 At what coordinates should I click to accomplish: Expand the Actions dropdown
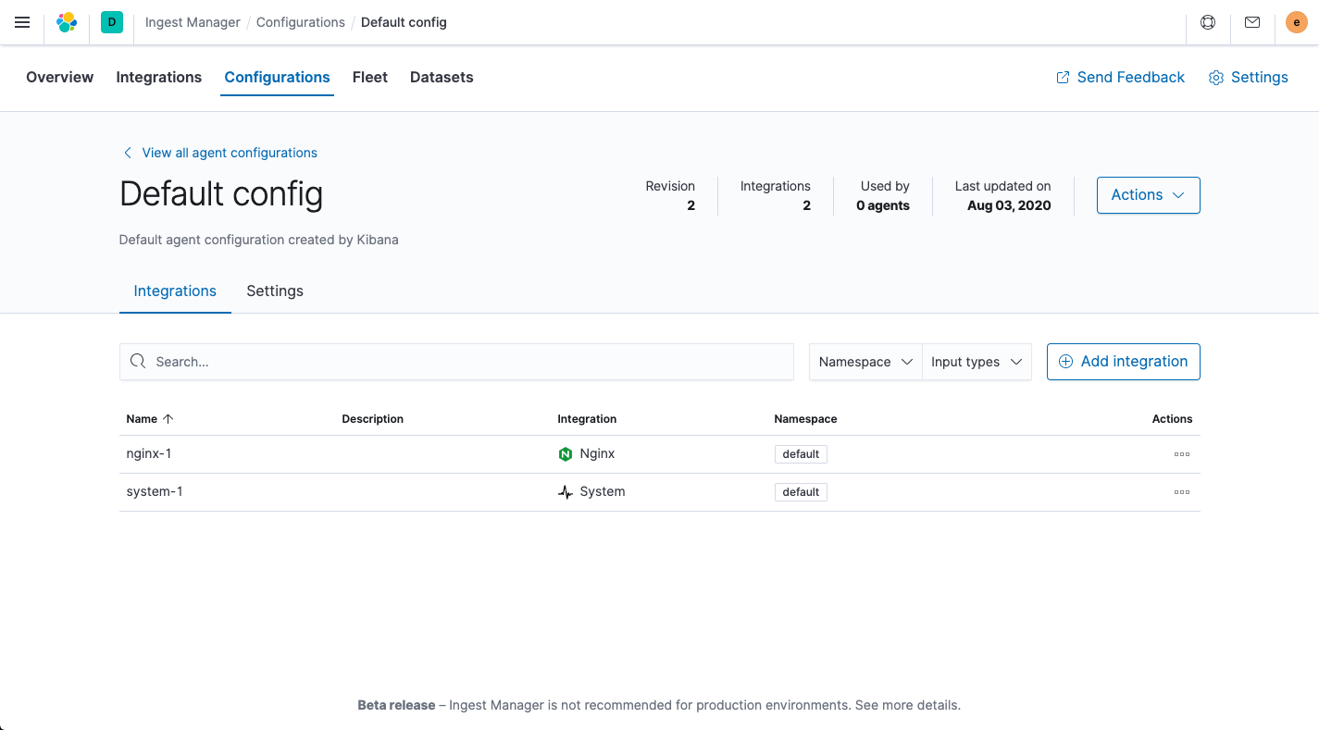click(x=1148, y=195)
